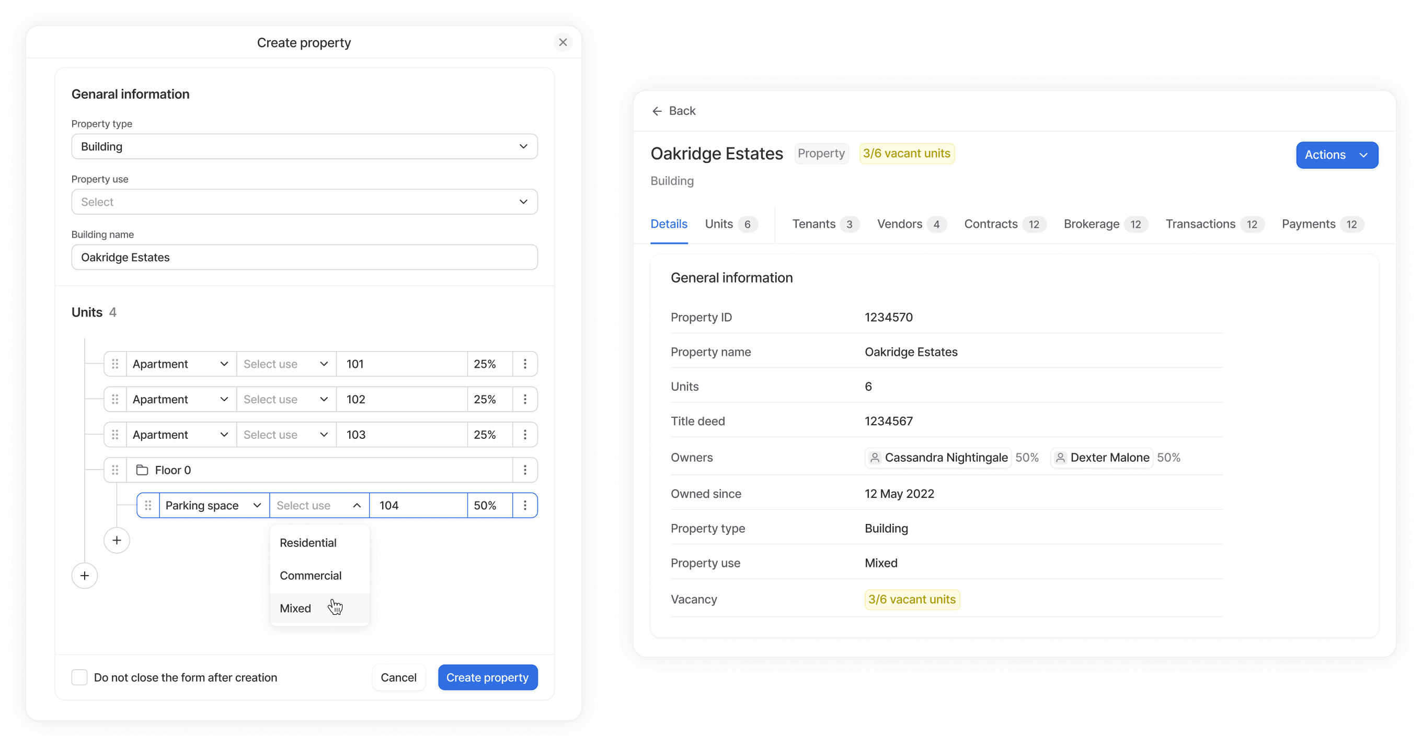Click the Floor 0 folder icon
This screenshot has height=747, width=1422.
point(142,470)
